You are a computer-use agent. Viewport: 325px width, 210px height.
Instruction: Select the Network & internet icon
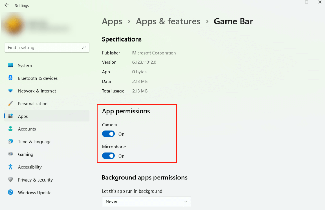click(x=11, y=91)
